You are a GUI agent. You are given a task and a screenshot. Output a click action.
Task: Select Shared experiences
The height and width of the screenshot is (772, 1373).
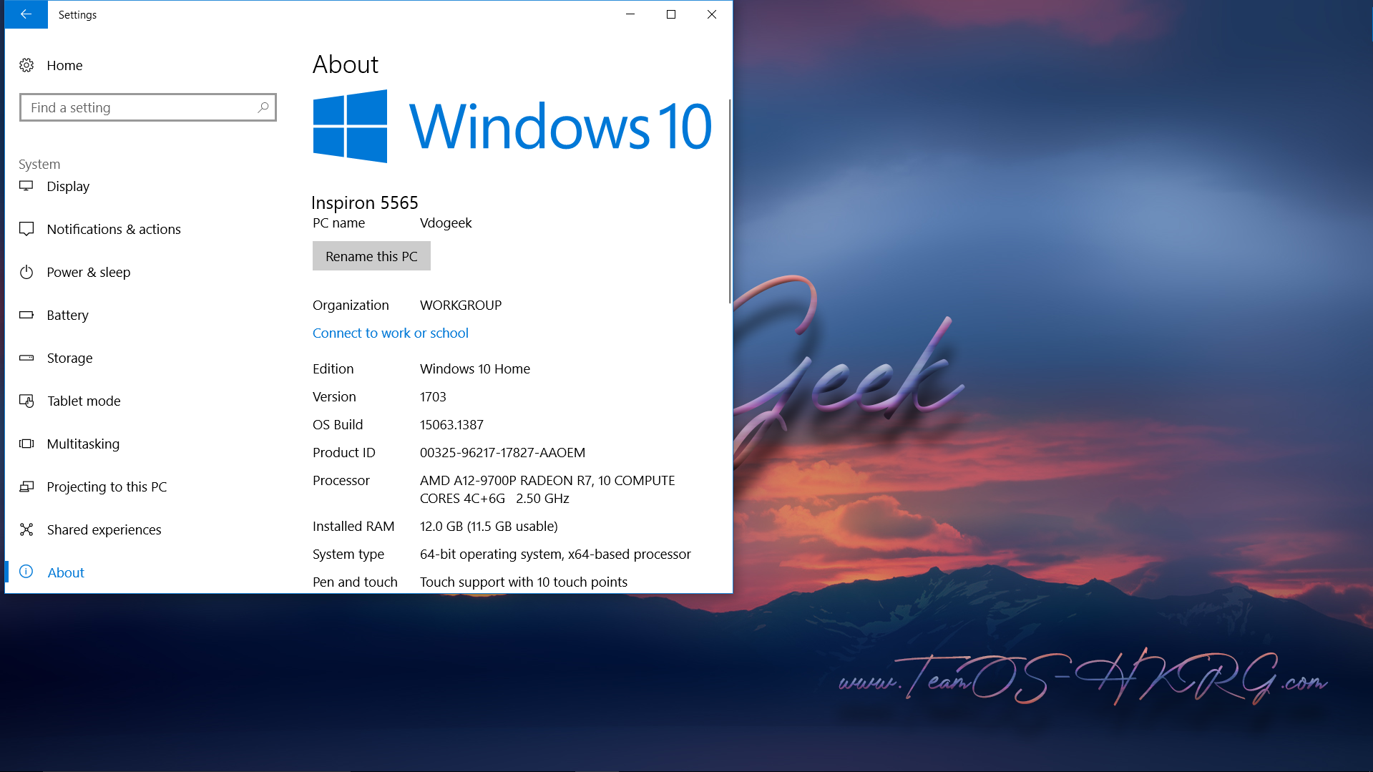coord(104,529)
